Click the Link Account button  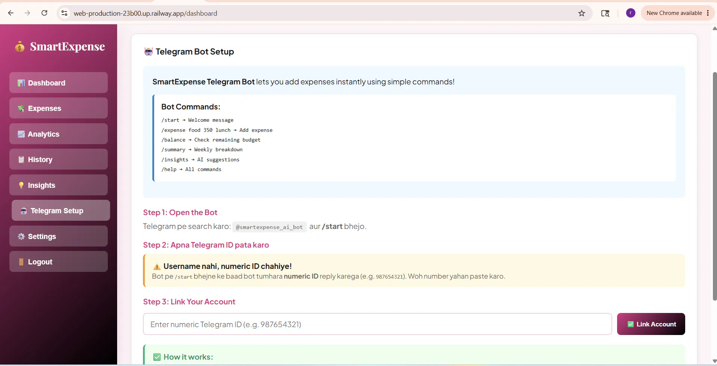(651, 324)
